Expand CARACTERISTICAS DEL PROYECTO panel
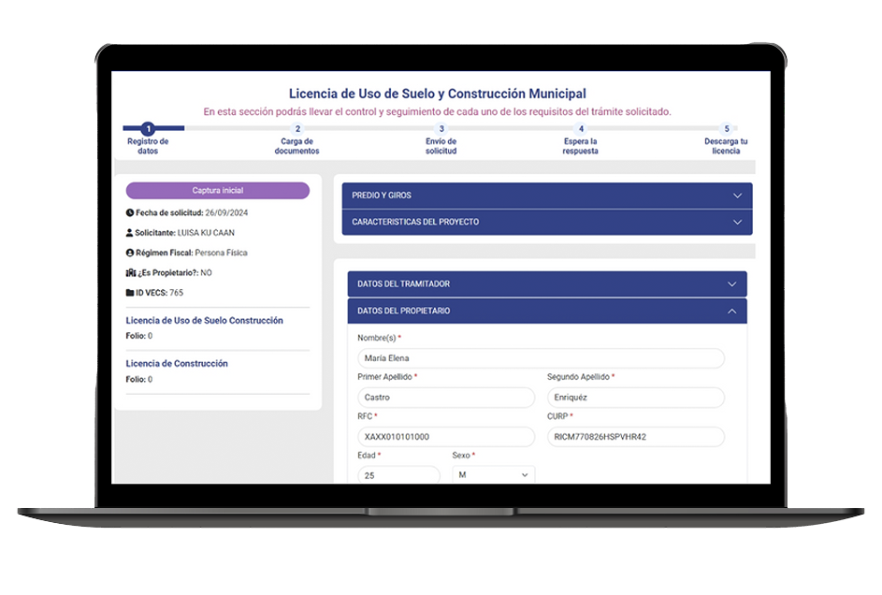This screenshot has width=882, height=595. [546, 223]
